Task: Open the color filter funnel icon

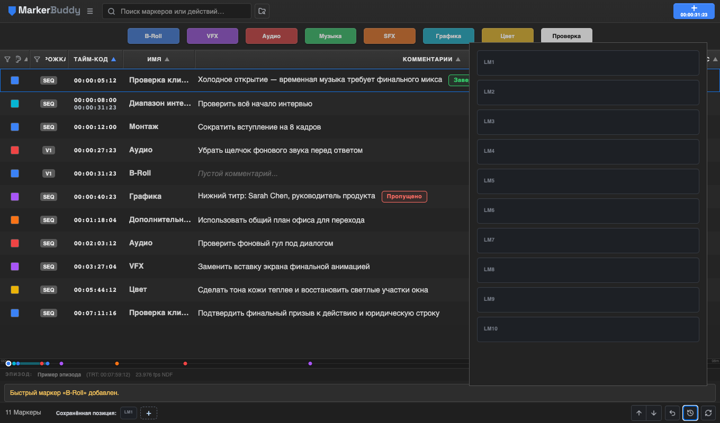Action: [x=7, y=59]
